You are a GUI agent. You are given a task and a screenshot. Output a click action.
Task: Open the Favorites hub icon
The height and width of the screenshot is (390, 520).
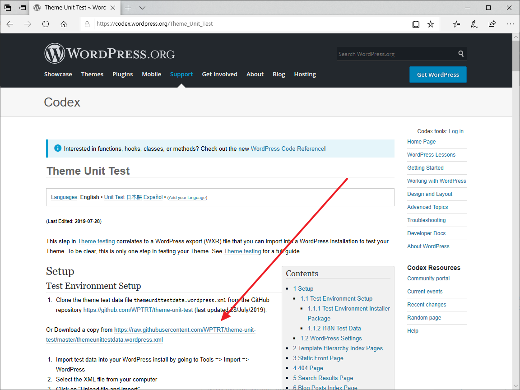[457, 24]
